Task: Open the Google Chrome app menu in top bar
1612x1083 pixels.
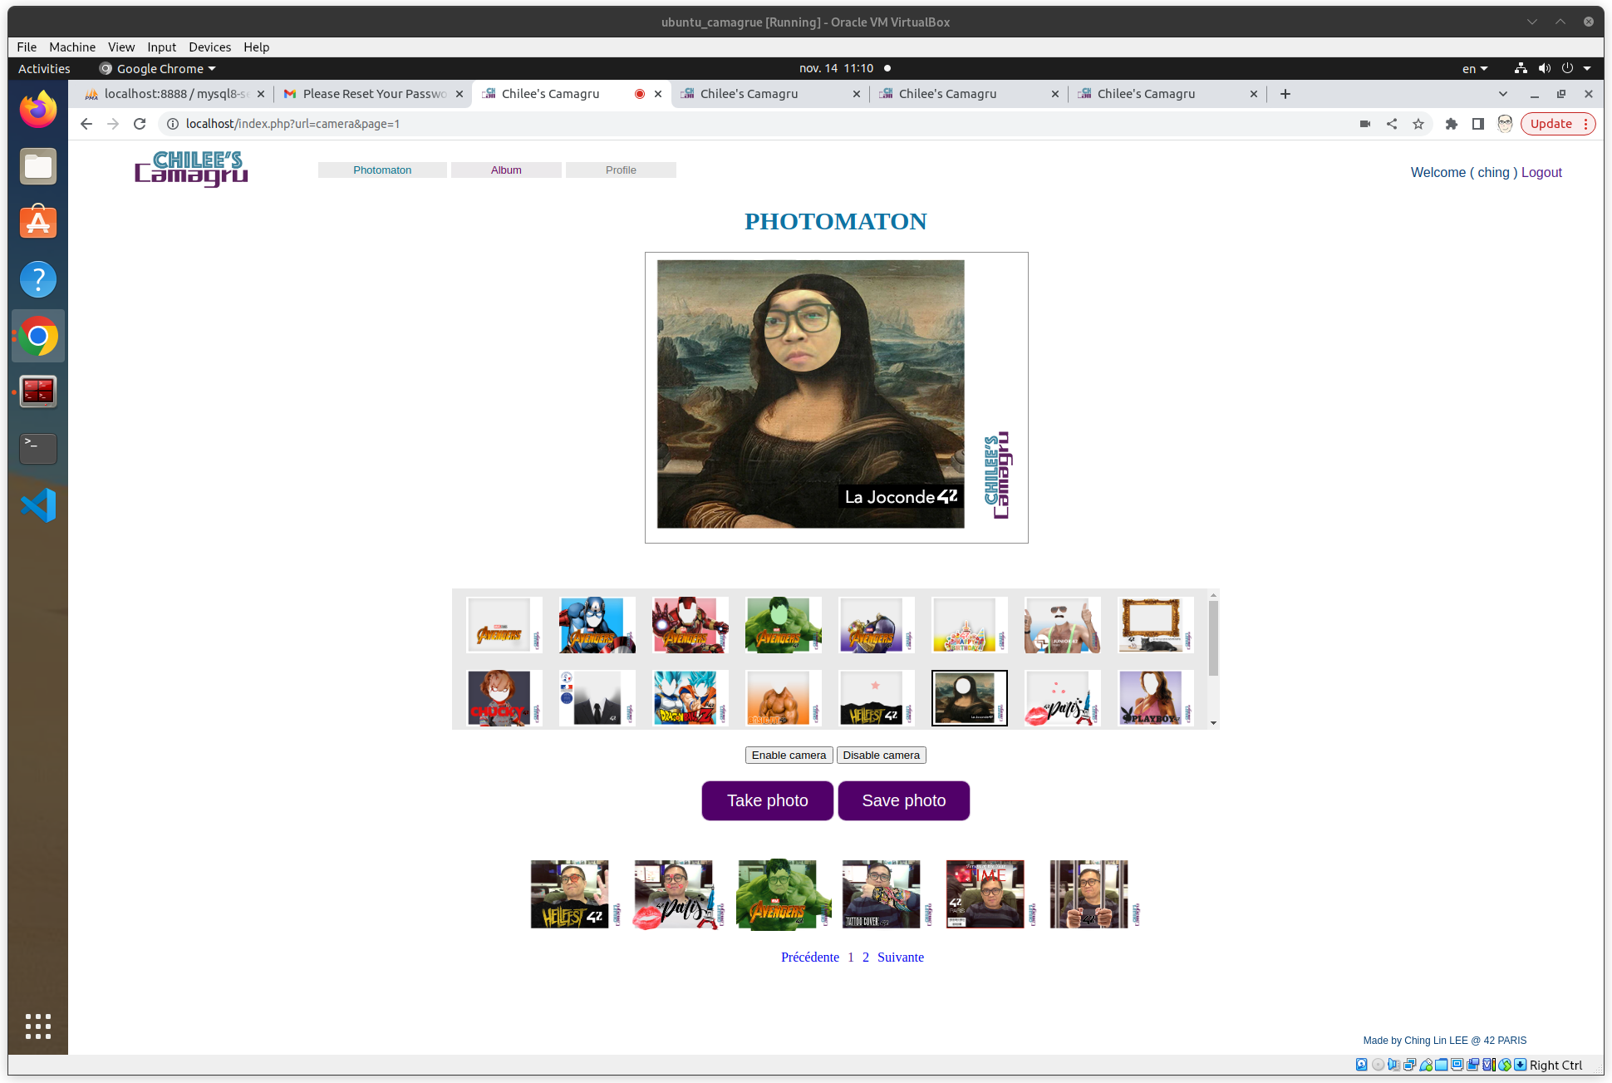Action: point(158,69)
